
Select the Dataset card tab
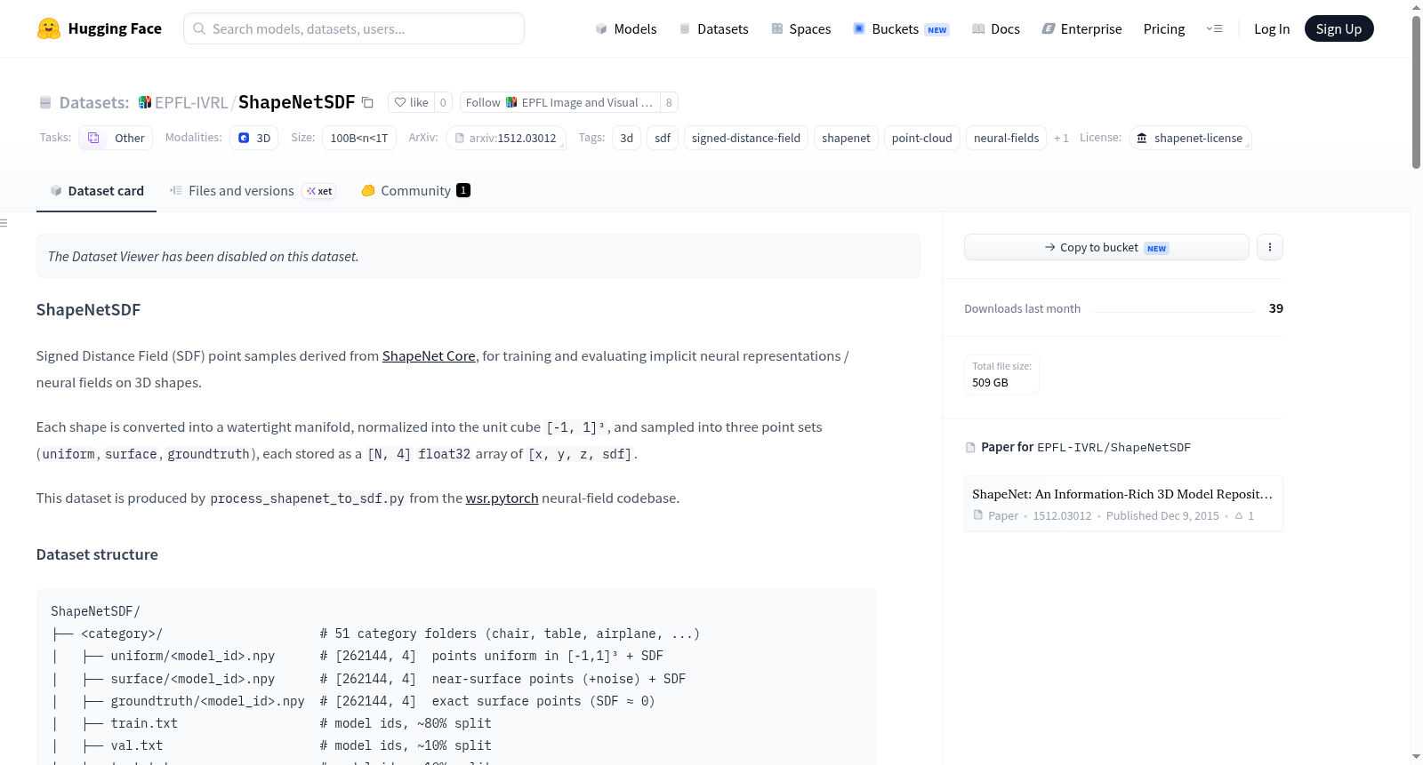coord(97,190)
